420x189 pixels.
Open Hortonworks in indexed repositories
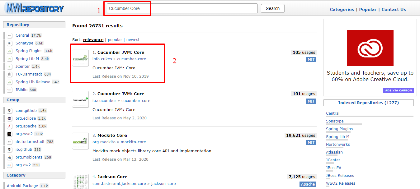tap(338, 144)
